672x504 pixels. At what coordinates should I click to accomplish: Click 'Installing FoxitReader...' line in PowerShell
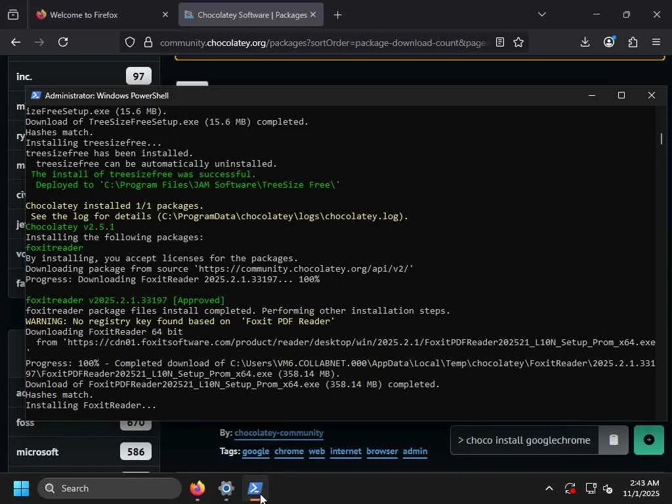pos(91,406)
